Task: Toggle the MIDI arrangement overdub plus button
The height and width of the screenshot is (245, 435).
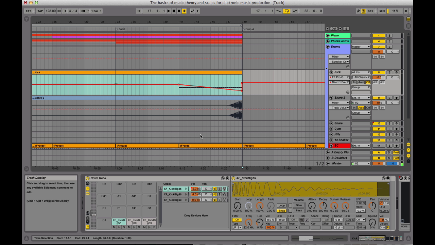Action: pyautogui.click(x=184, y=11)
